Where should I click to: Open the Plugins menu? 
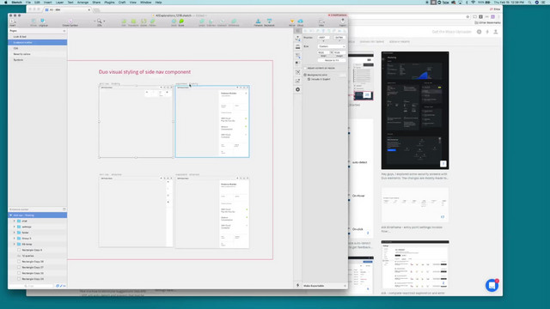coord(109,2)
